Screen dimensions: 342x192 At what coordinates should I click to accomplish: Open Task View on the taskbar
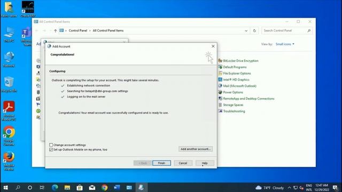(42, 187)
